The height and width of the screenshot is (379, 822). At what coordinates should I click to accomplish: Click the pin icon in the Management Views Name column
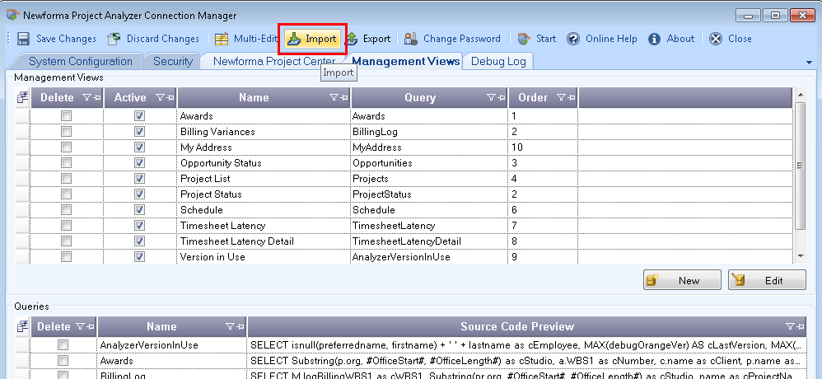(x=343, y=97)
